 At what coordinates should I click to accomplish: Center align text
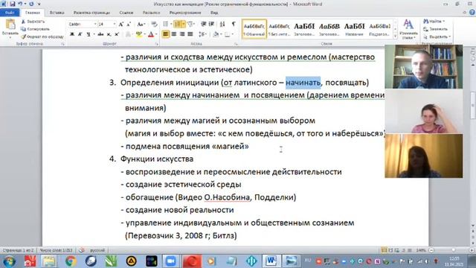pyautogui.click(x=174, y=34)
